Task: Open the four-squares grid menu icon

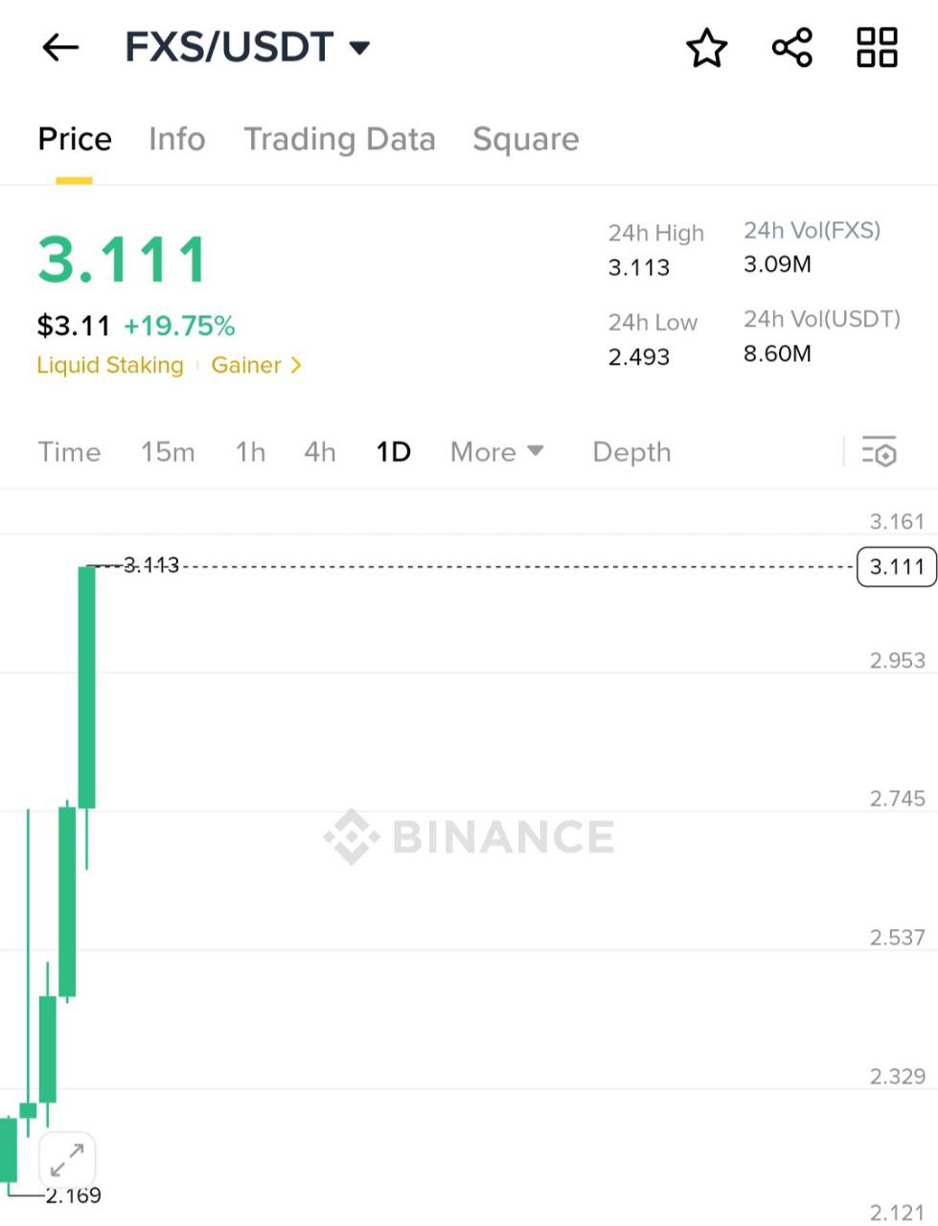Action: pos(877,47)
